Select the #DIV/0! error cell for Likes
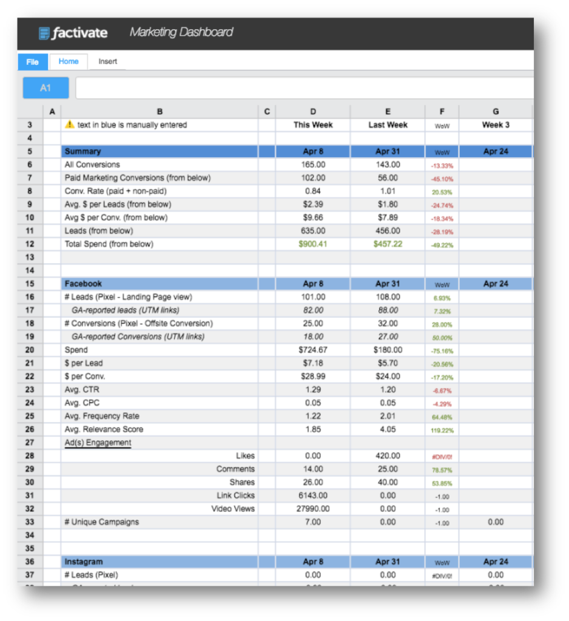Screen dimensions: 569x621 pos(441,455)
